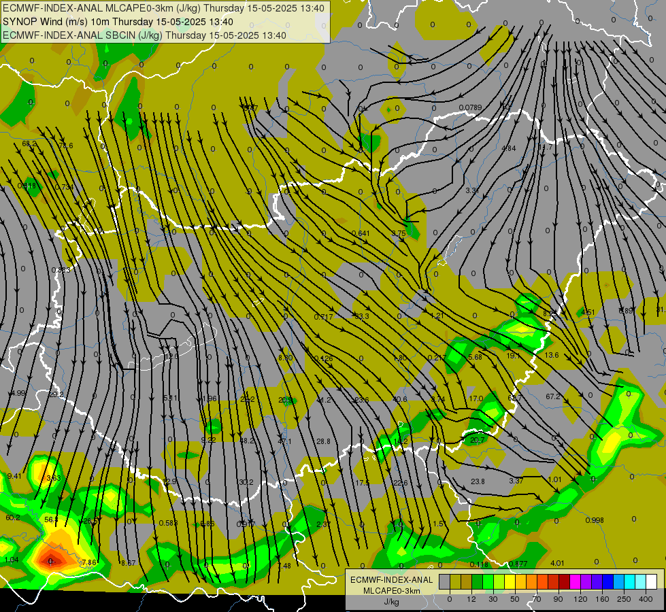Click the white swatch at the legend end
Viewport: 666px width, 612px height.
[652, 582]
